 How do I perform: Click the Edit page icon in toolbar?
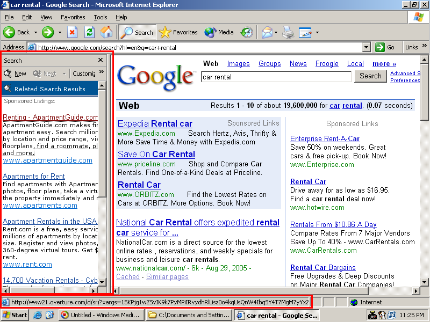[305, 32]
